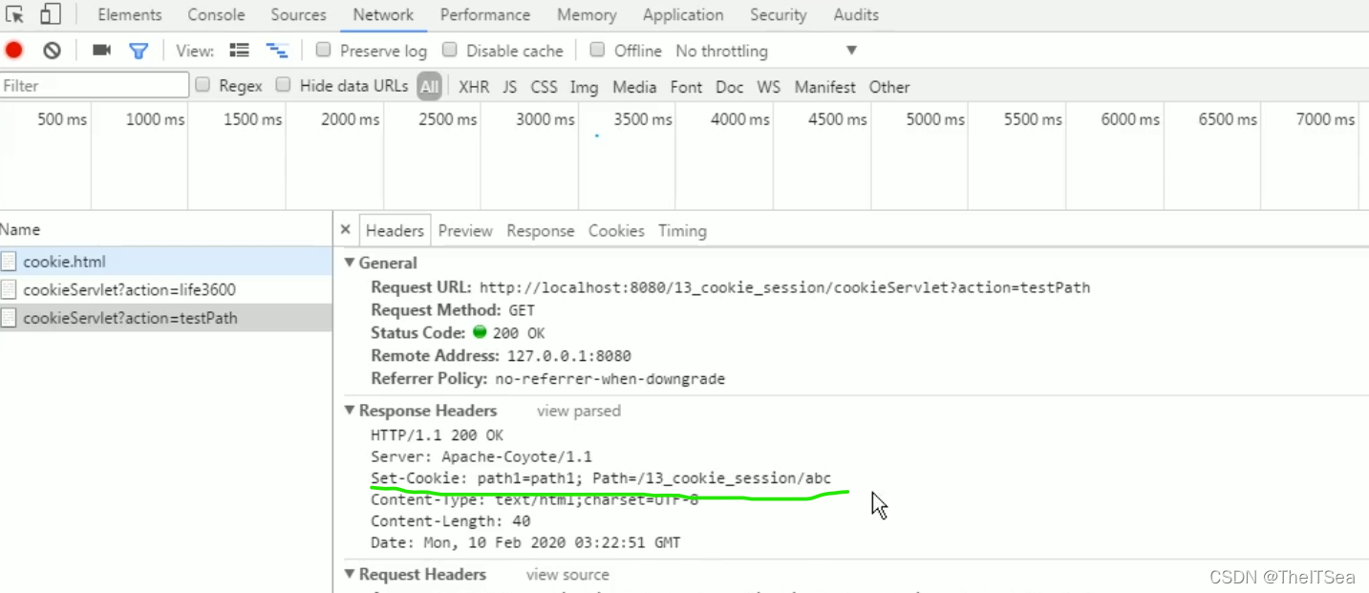This screenshot has height=593, width=1369.
Task: Toggle capture screenshots camera icon
Action: 101,51
